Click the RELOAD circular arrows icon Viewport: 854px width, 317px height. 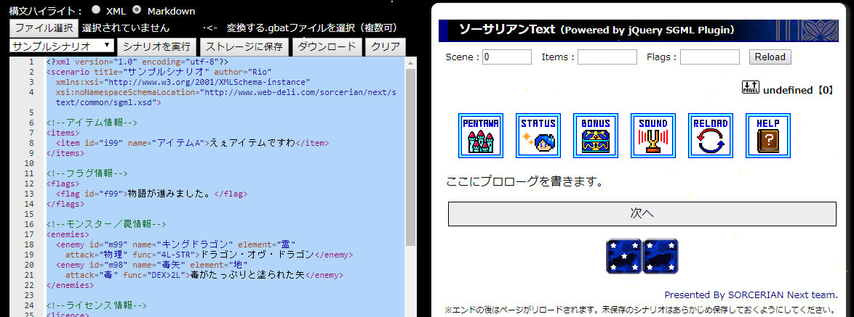coord(710,136)
